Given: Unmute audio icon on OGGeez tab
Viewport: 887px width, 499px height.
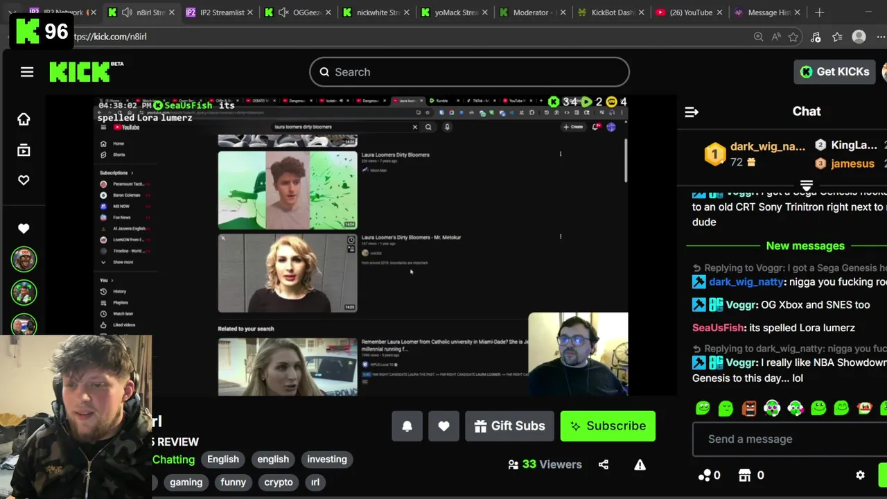Looking at the screenshot, I should pos(283,12).
